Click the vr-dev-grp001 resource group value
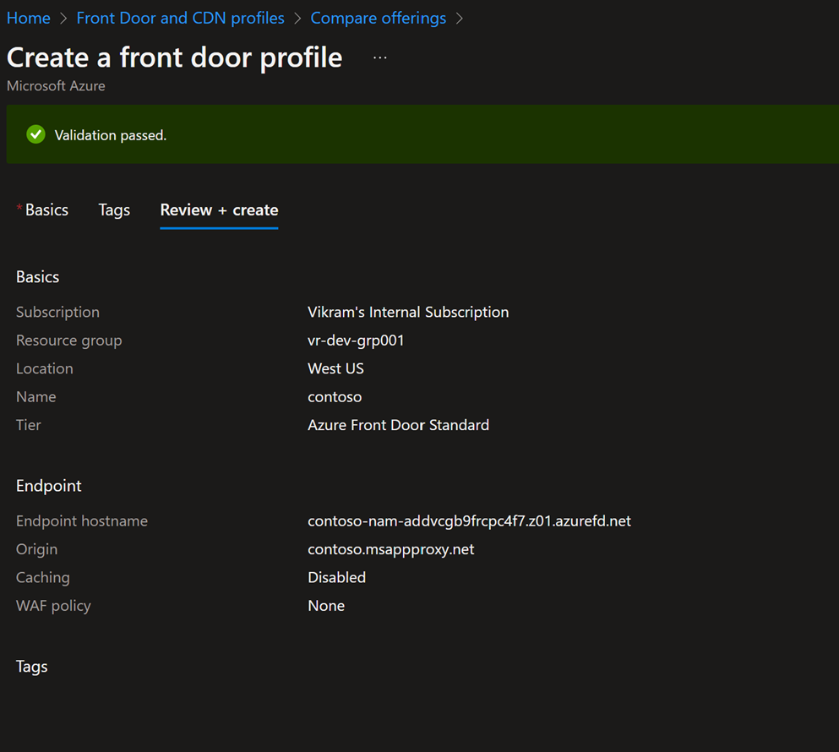This screenshot has width=839, height=752. click(x=356, y=341)
